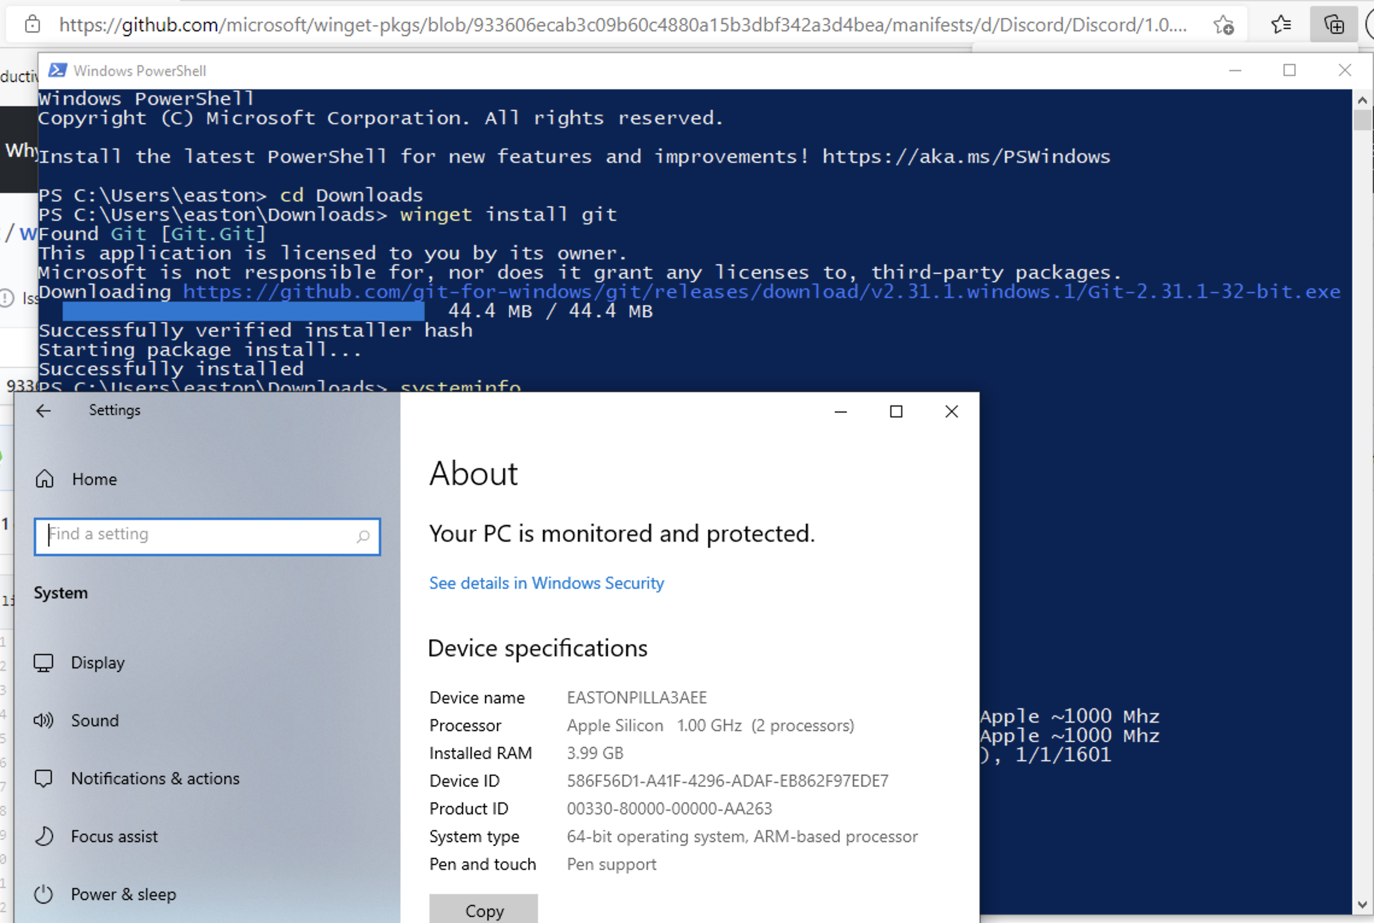Open Focus assist settings
Viewport: 1374px width, 923px height.
click(115, 836)
